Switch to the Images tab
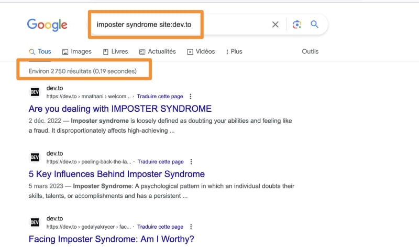Screen dimensions: 419x247 [77, 51]
